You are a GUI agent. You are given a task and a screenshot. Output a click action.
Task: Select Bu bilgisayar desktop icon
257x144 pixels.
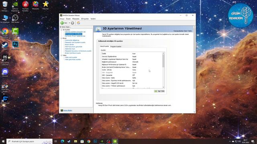click(x=5, y=19)
